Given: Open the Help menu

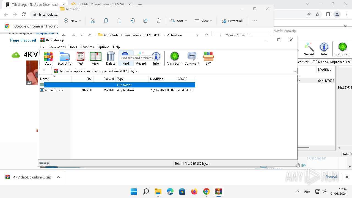Looking at the screenshot, I should click(x=116, y=47).
